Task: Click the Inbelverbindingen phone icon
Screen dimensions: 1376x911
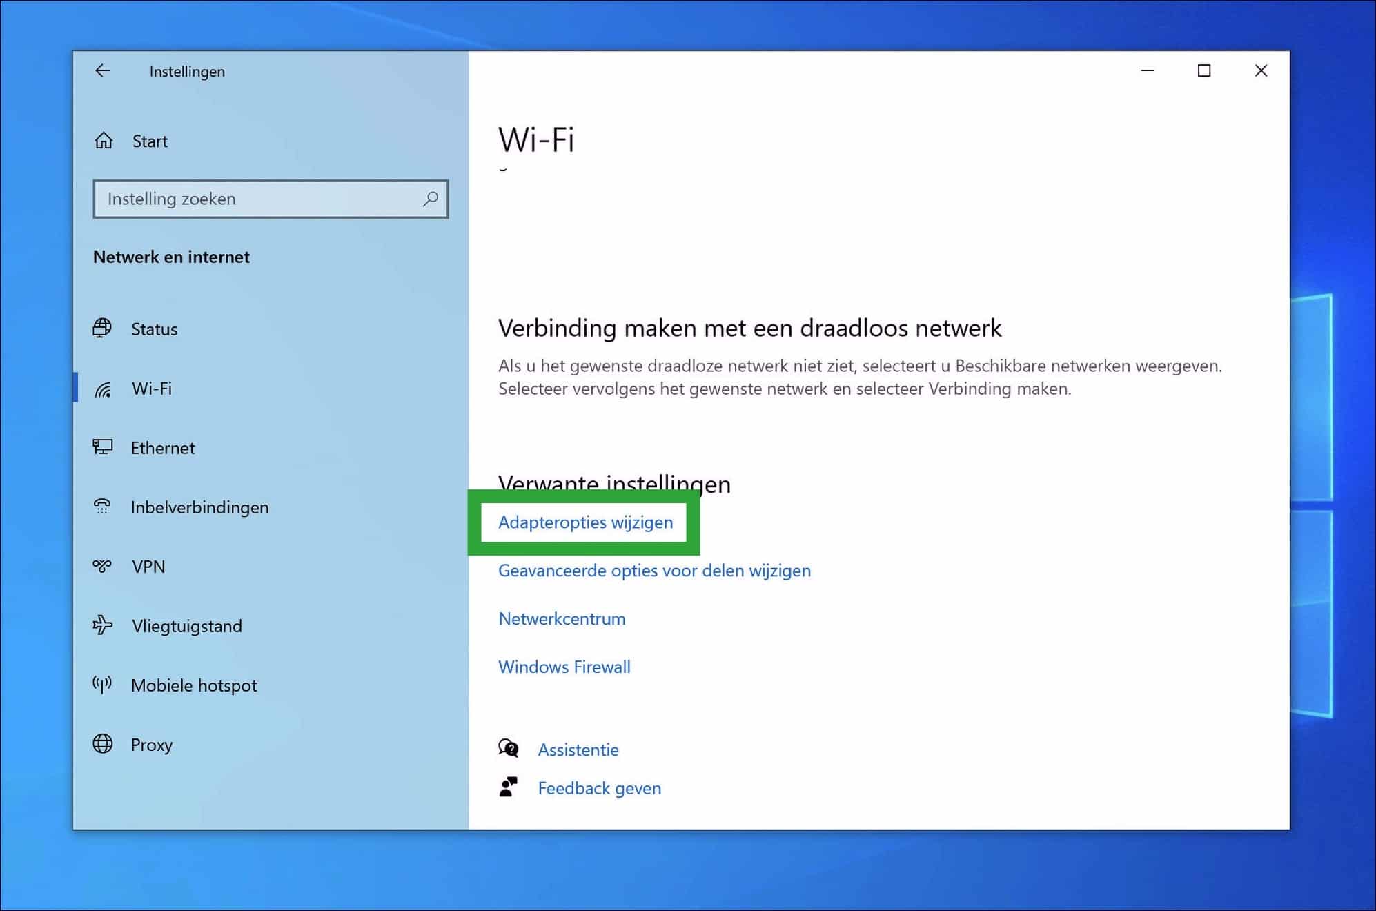Action: click(x=104, y=507)
